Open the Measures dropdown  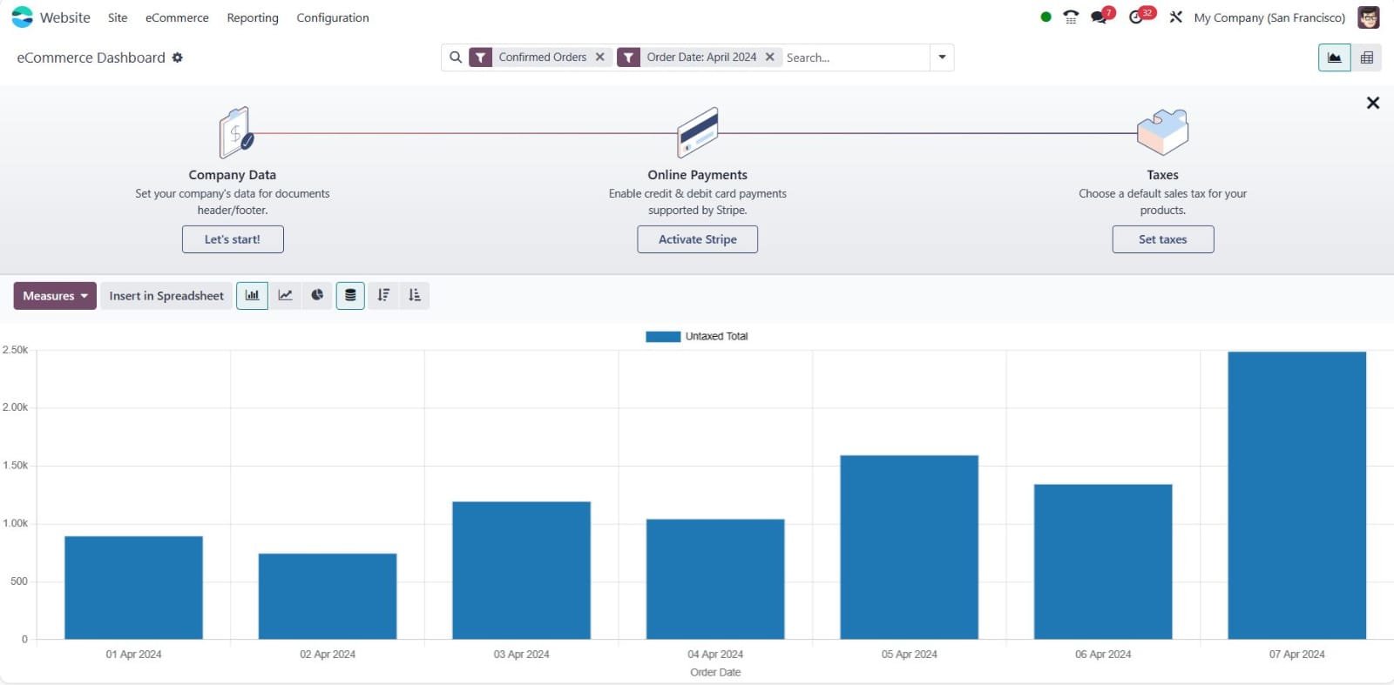click(x=55, y=296)
